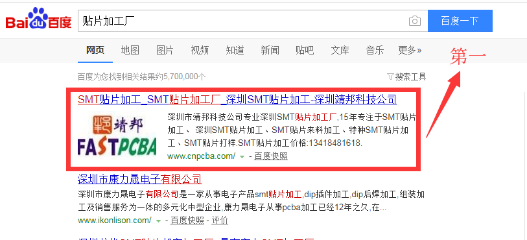
Task: Switch to the 地图 tab
Action: point(130,51)
